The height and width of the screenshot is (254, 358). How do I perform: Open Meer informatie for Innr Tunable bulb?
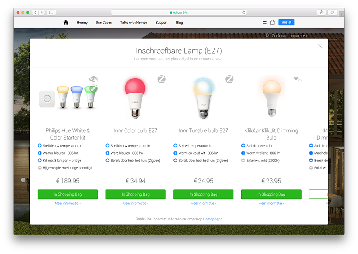pyautogui.click(x=203, y=204)
